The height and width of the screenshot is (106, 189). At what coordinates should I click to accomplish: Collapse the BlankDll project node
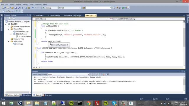click(6, 24)
